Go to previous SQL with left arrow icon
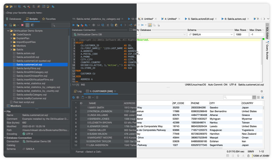Screen dimensions: 273x161 click(121, 25)
